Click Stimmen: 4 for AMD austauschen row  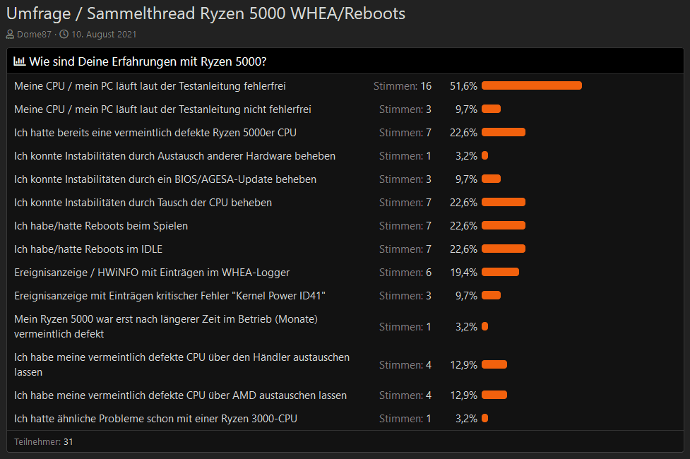pyautogui.click(x=405, y=395)
